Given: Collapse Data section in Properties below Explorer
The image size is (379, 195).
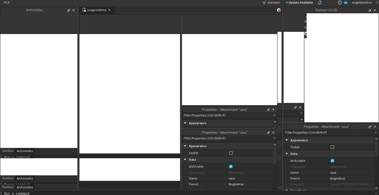Looking at the screenshot, I should [x=287, y=154].
